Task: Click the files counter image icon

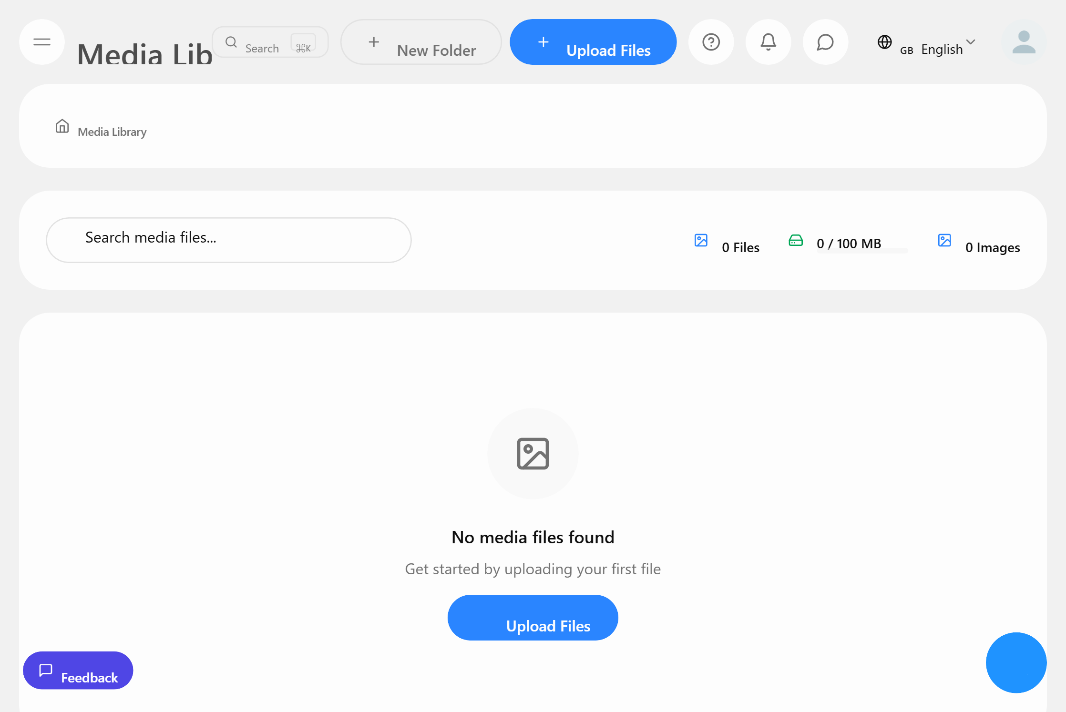Action: (700, 241)
